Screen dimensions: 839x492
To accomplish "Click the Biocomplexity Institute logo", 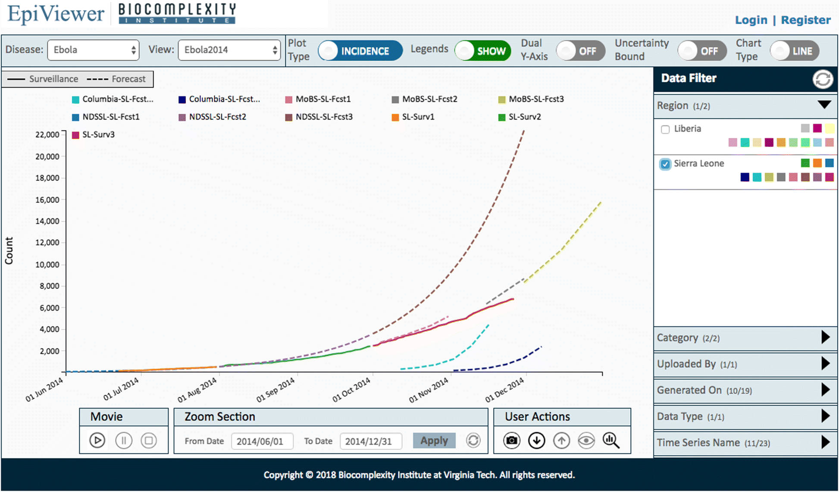I will pos(177,14).
